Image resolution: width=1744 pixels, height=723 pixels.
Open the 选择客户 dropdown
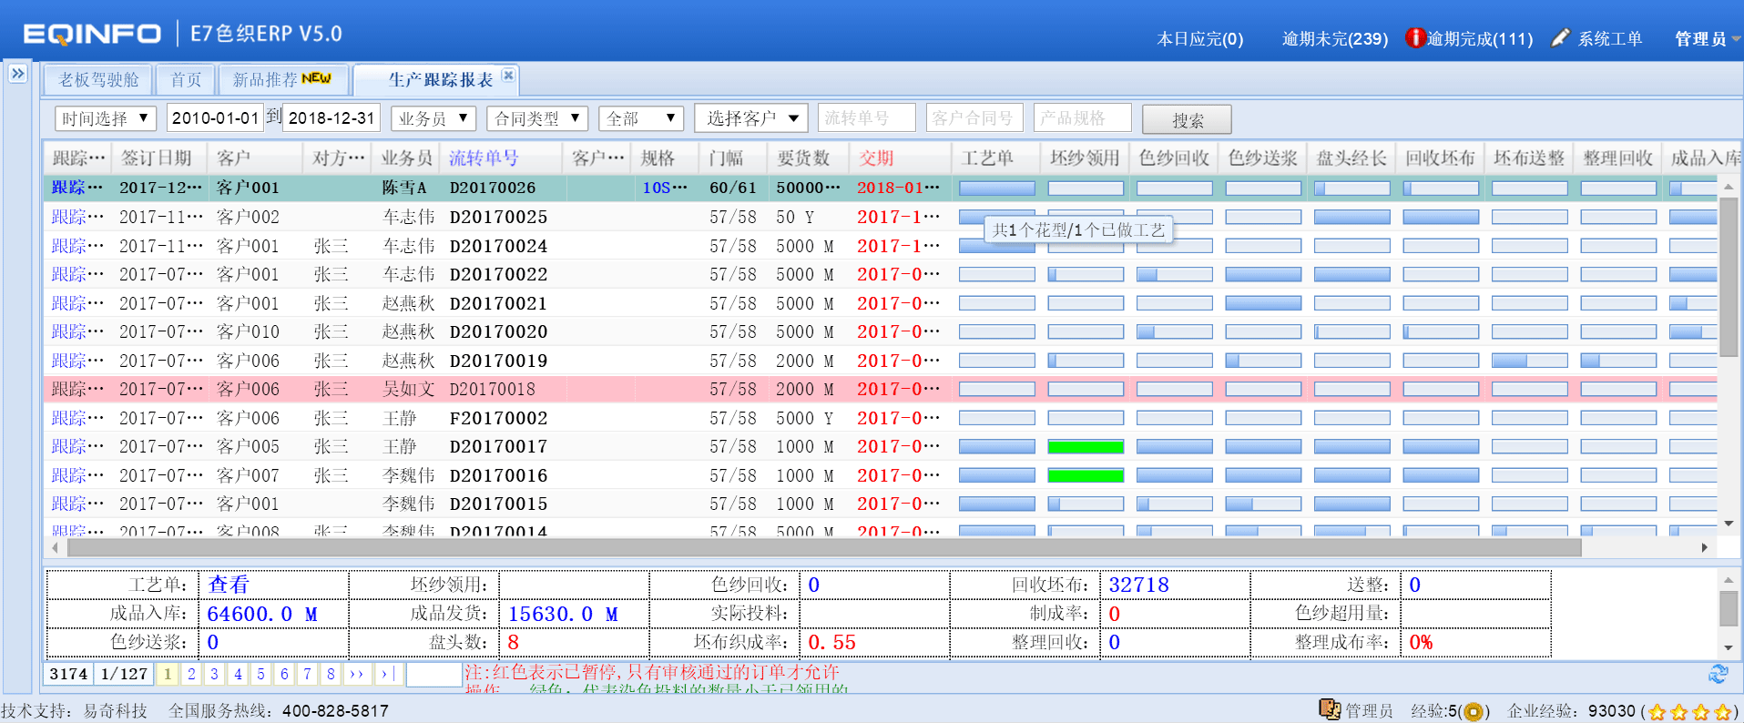[751, 118]
